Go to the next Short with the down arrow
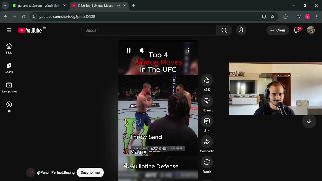 pos(309,121)
